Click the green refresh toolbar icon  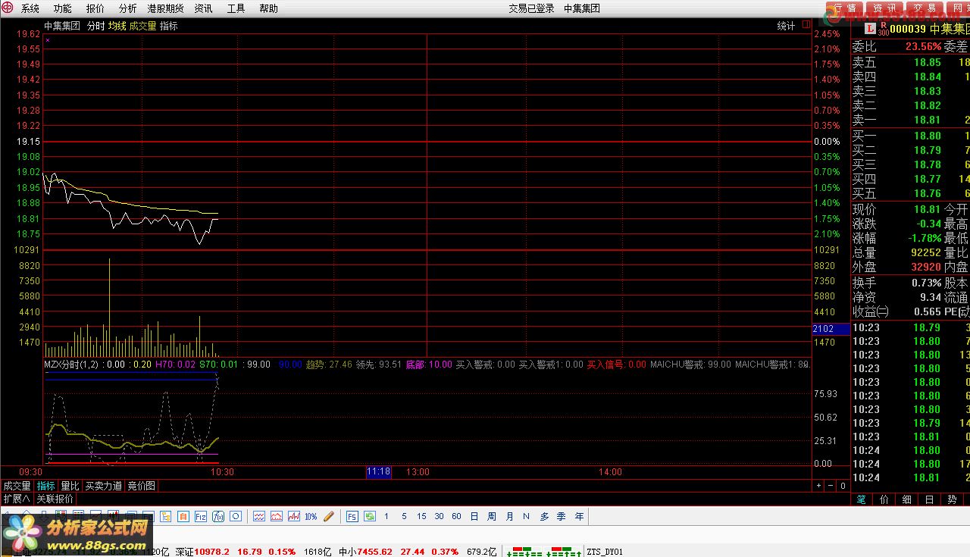click(369, 516)
